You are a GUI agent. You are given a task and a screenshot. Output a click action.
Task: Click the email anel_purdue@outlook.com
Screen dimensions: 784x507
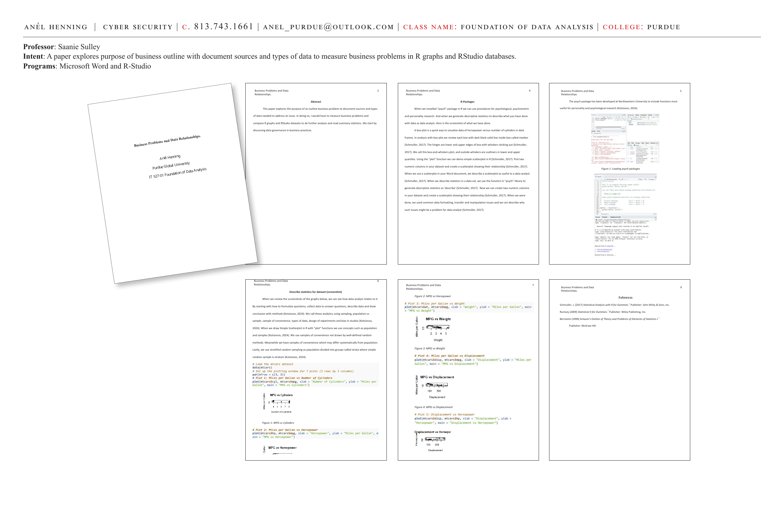click(328, 27)
